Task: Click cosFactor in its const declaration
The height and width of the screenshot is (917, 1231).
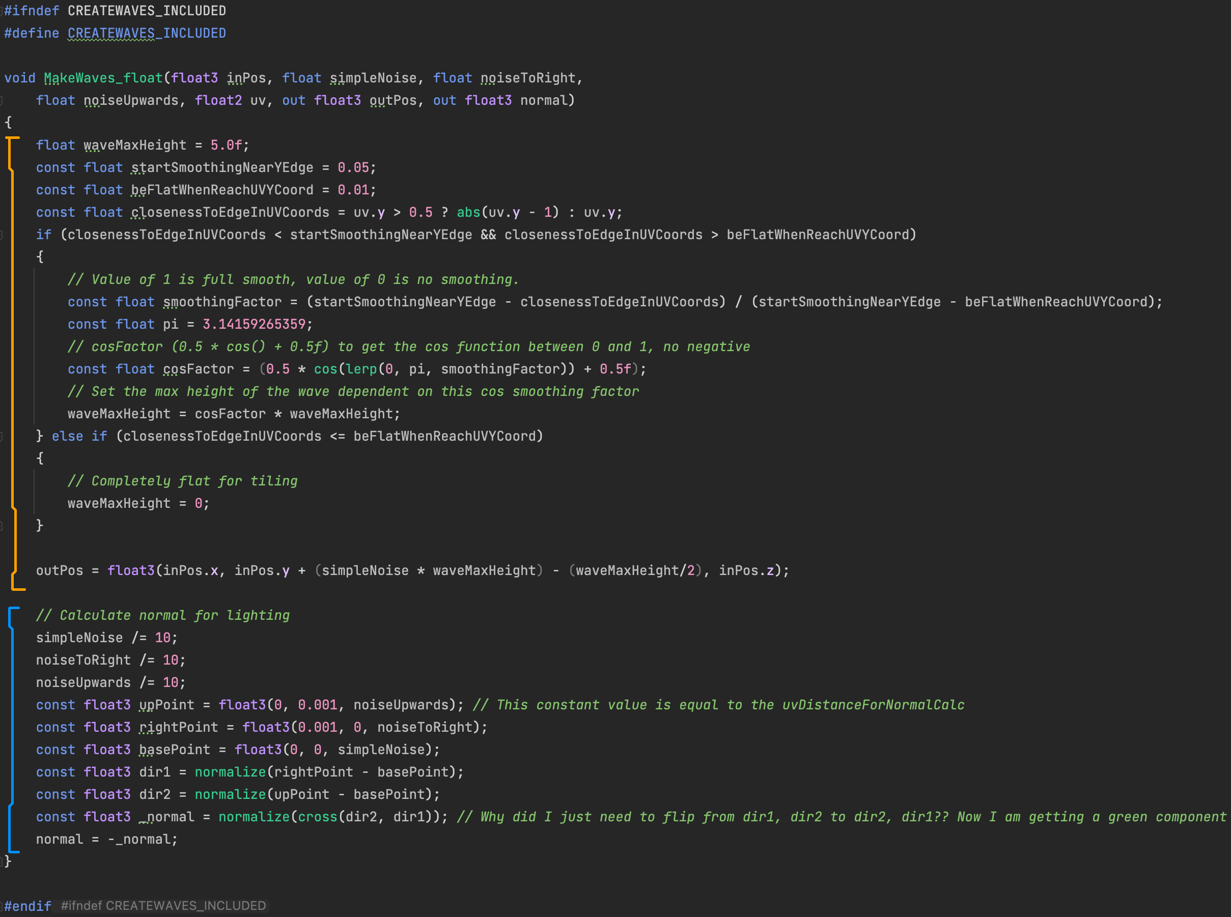Action: pyautogui.click(x=198, y=369)
